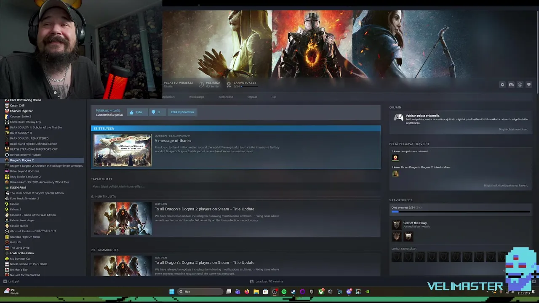Click Grandpa High On Retro game icon
Image resolution: width=539 pixels, height=303 pixels.
coord(7,237)
